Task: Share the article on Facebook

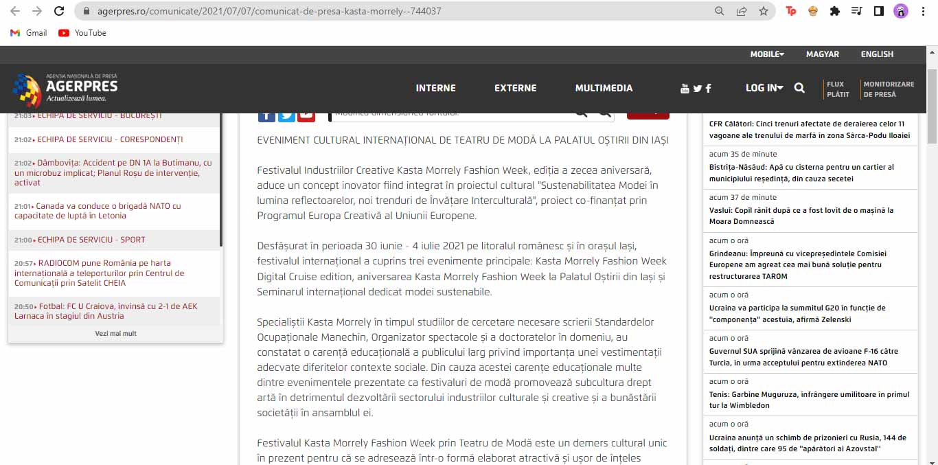Action: tap(266, 117)
